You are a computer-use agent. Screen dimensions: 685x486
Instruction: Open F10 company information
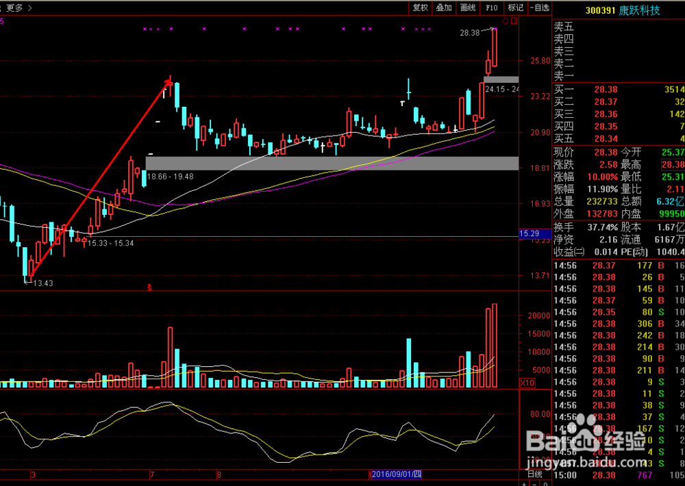tap(491, 8)
